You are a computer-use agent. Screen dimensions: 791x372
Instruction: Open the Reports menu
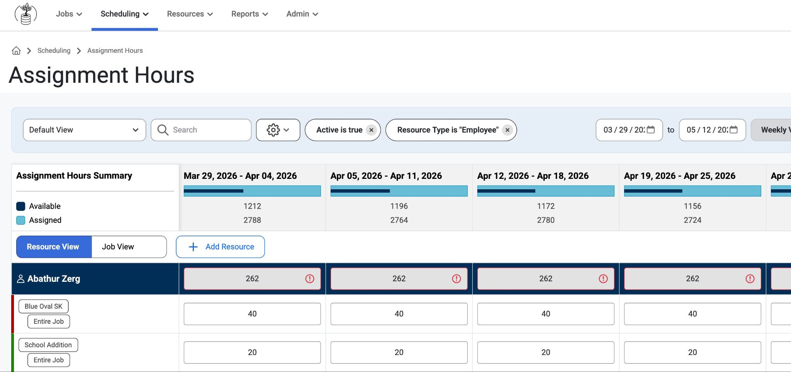[250, 14]
